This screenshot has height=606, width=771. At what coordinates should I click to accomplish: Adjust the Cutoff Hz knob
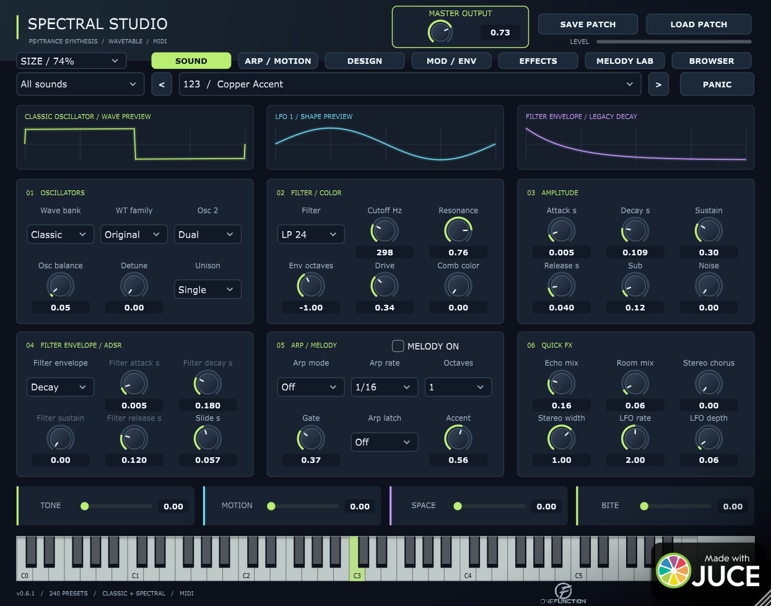click(385, 231)
